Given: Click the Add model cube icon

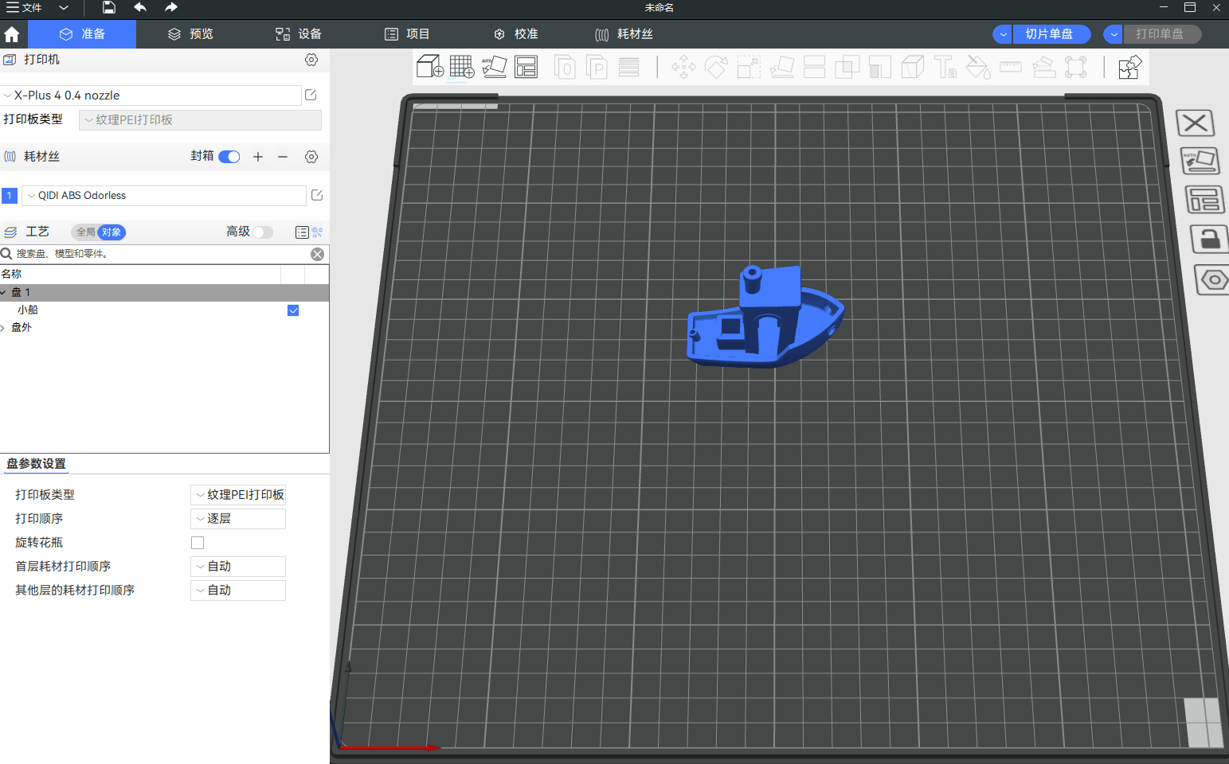Looking at the screenshot, I should 430,67.
